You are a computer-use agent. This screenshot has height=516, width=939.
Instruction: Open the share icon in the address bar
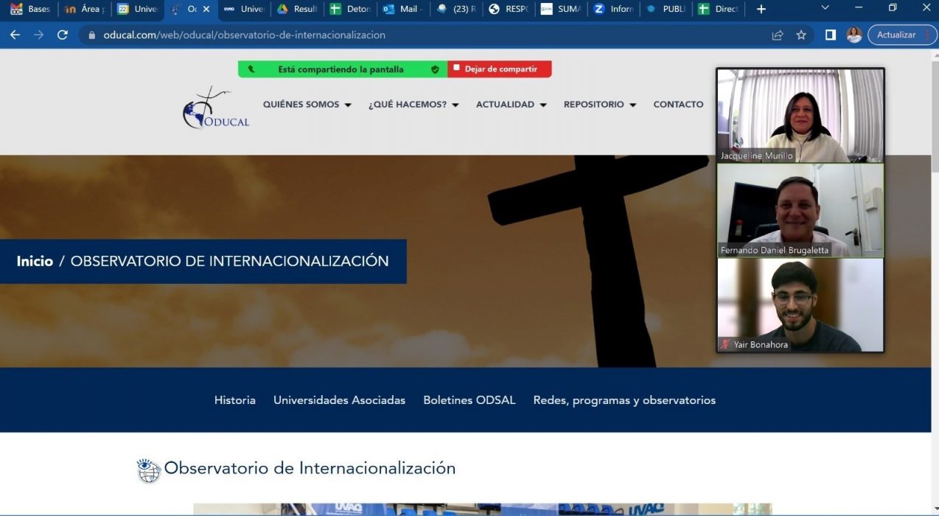[777, 34]
